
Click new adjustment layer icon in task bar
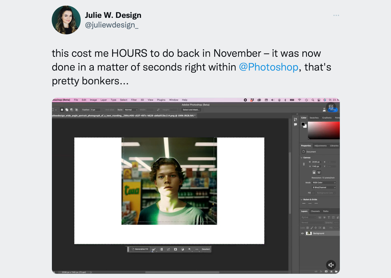coord(182,249)
